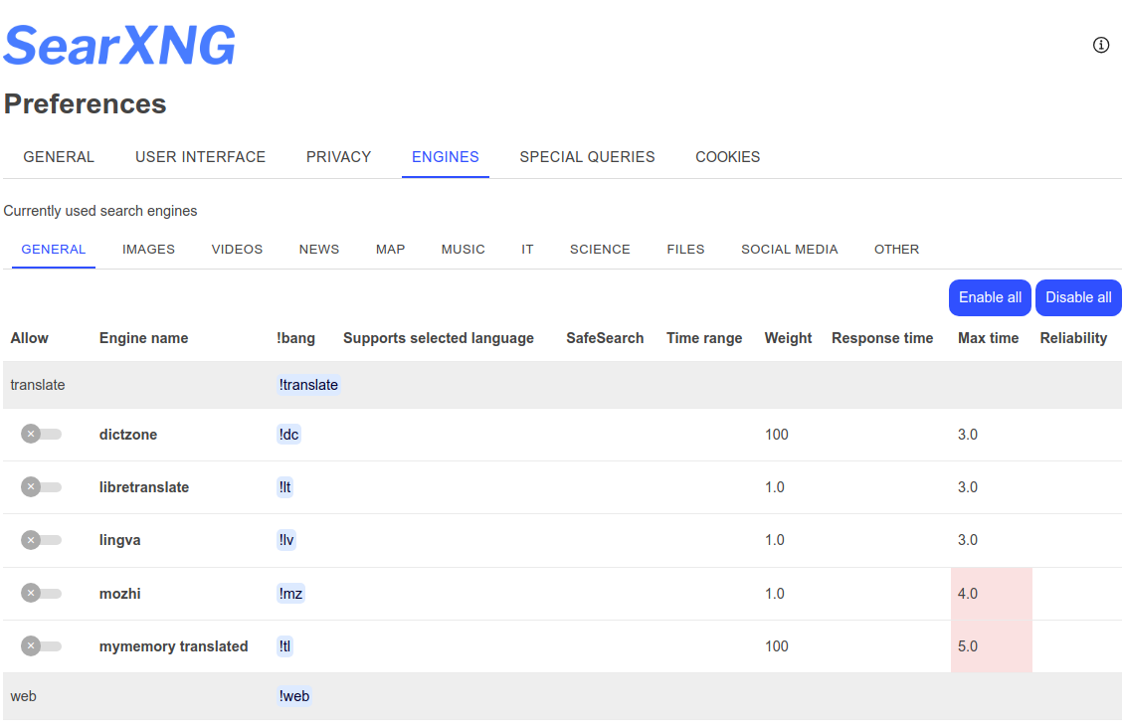Click the web group row label
Screen dimensions: 1123x728
click(23, 696)
